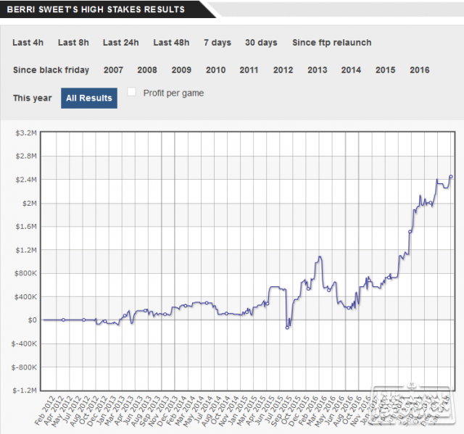The height and width of the screenshot is (434, 464).
Task: Click the Profit per game label
Action: point(174,93)
